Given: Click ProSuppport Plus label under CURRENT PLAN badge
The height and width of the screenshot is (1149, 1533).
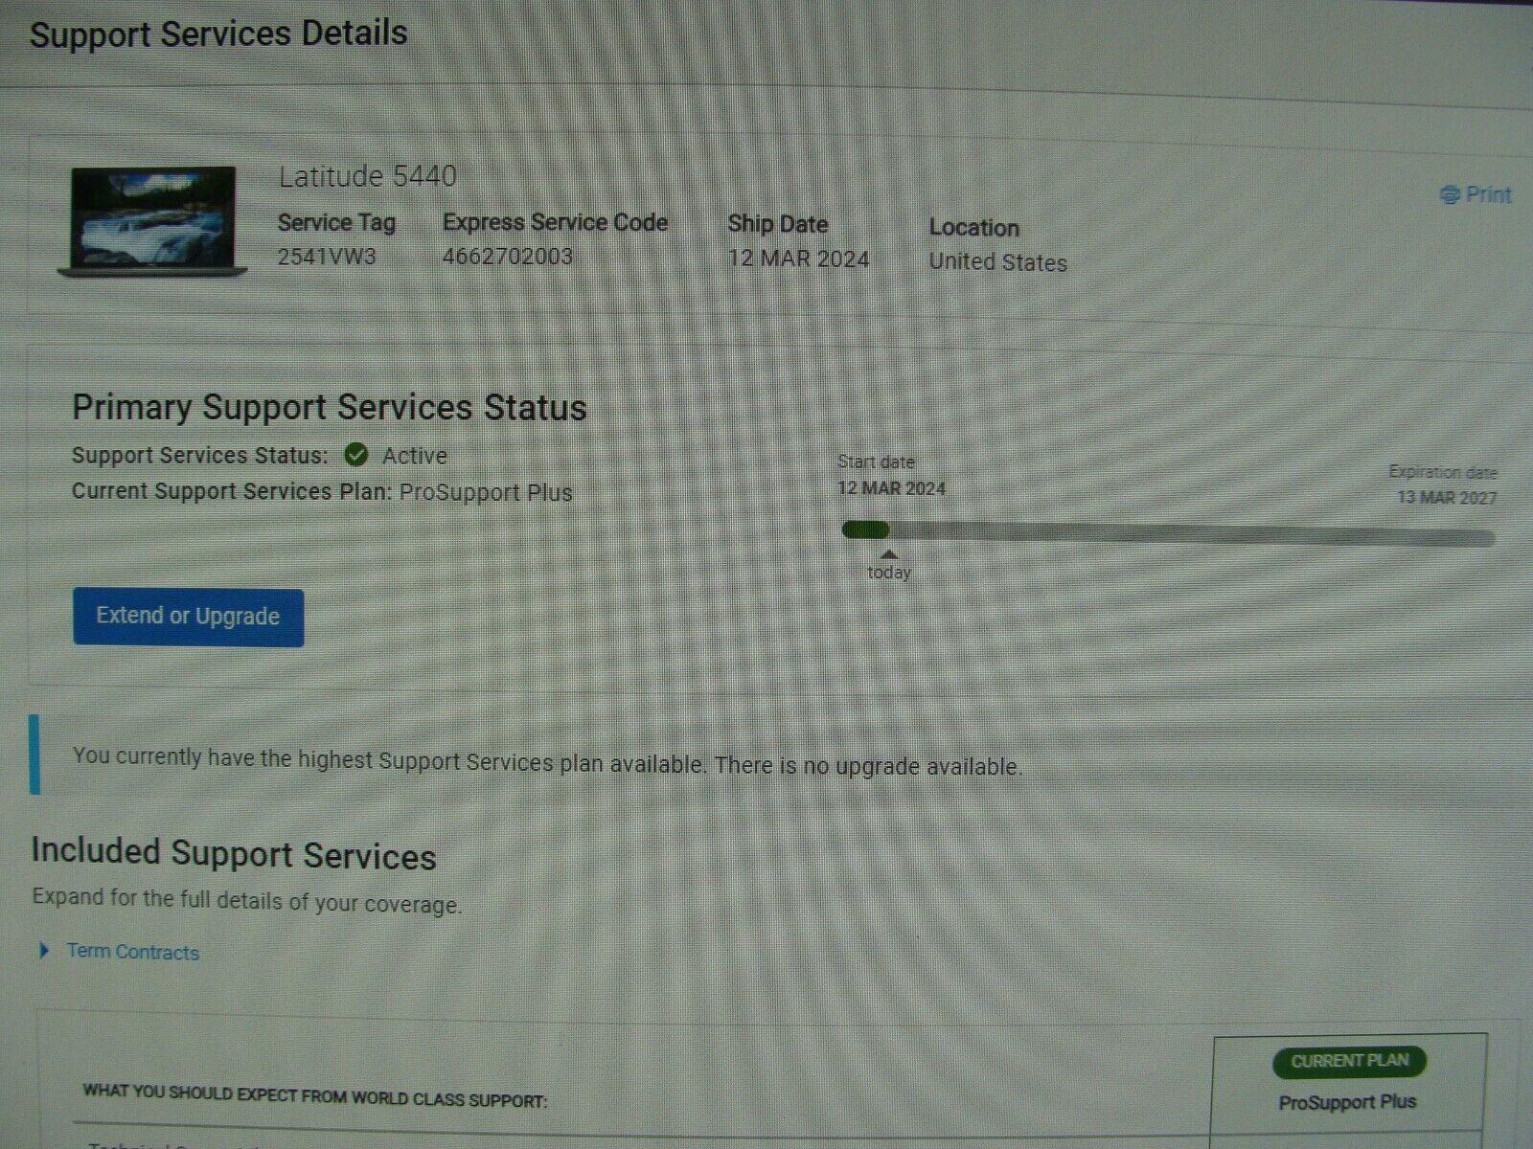Looking at the screenshot, I should pyautogui.click(x=1347, y=1102).
